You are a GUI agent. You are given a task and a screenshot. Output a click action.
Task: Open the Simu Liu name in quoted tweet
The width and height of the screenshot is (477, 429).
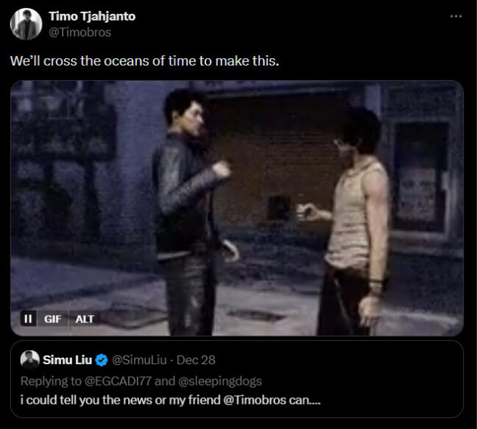click(x=67, y=360)
